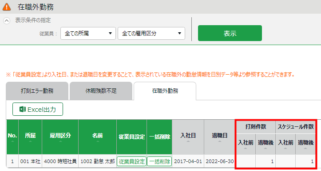Select the 在職外勤務 tab
Image resolution: width=321 pixels, height=171 pixels.
tap(165, 91)
